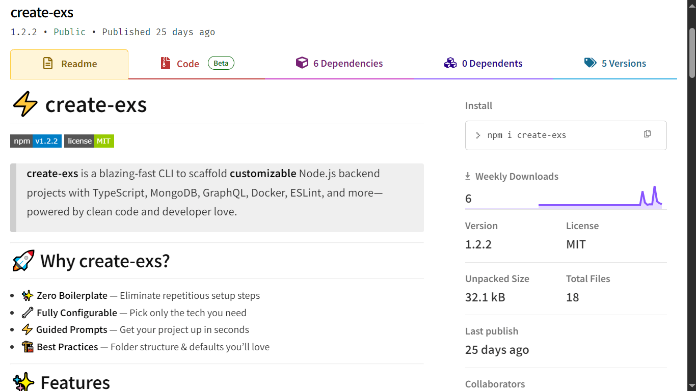Click the weekly downloads sparkline chart
The width and height of the screenshot is (696, 391).
[x=600, y=197]
